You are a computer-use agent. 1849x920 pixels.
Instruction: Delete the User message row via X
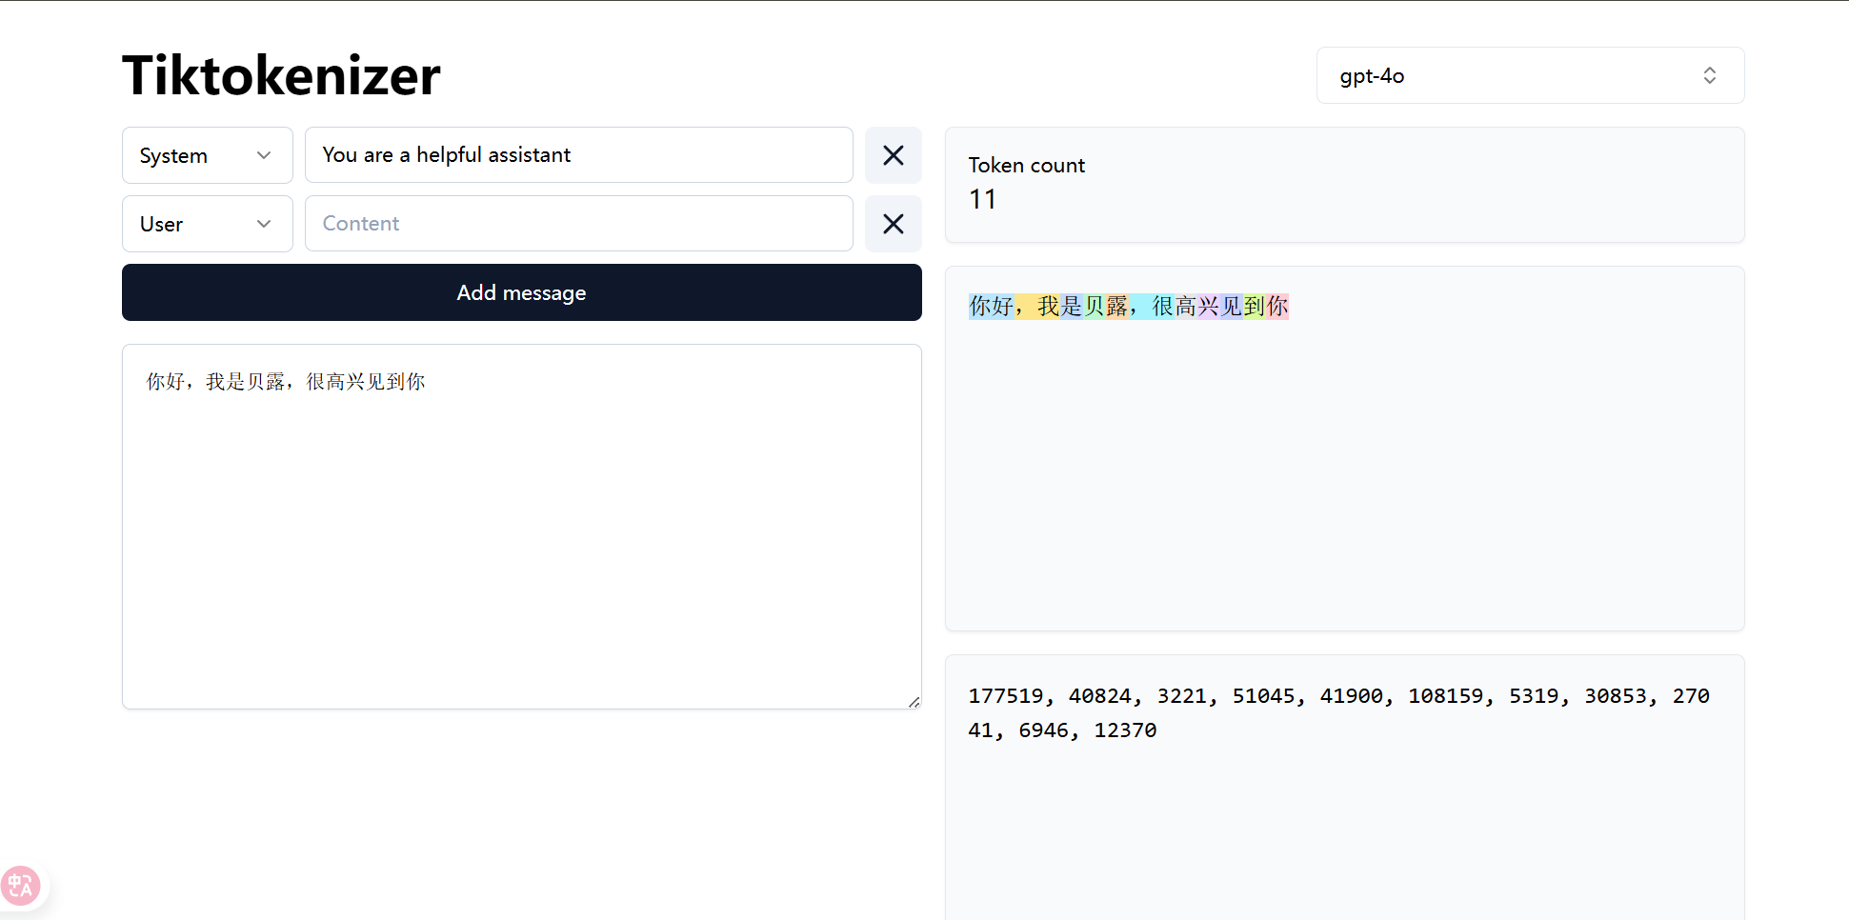coord(893,224)
